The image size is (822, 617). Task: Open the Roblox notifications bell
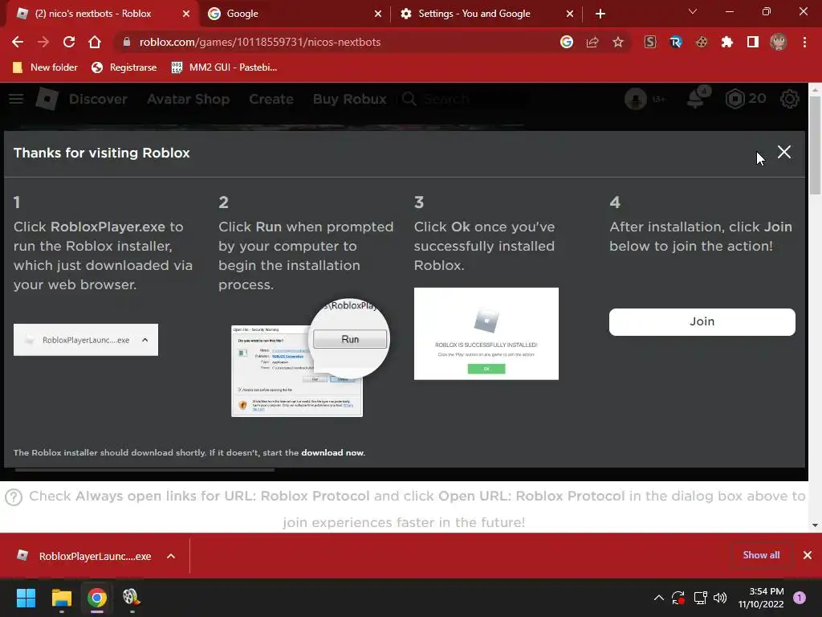coord(697,97)
